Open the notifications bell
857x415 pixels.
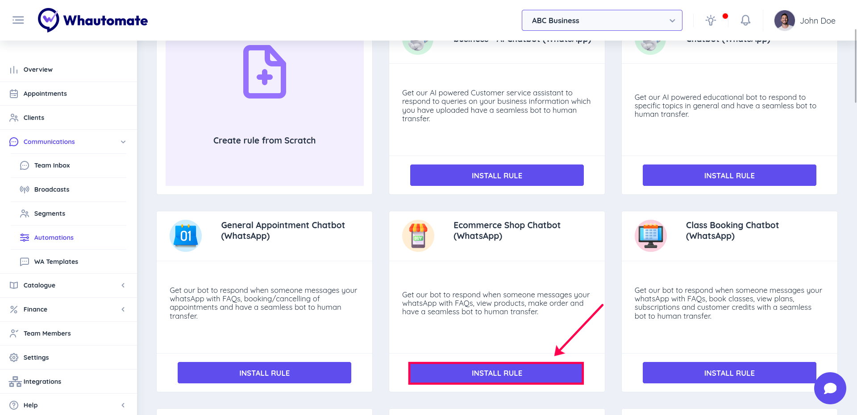pyautogui.click(x=745, y=21)
